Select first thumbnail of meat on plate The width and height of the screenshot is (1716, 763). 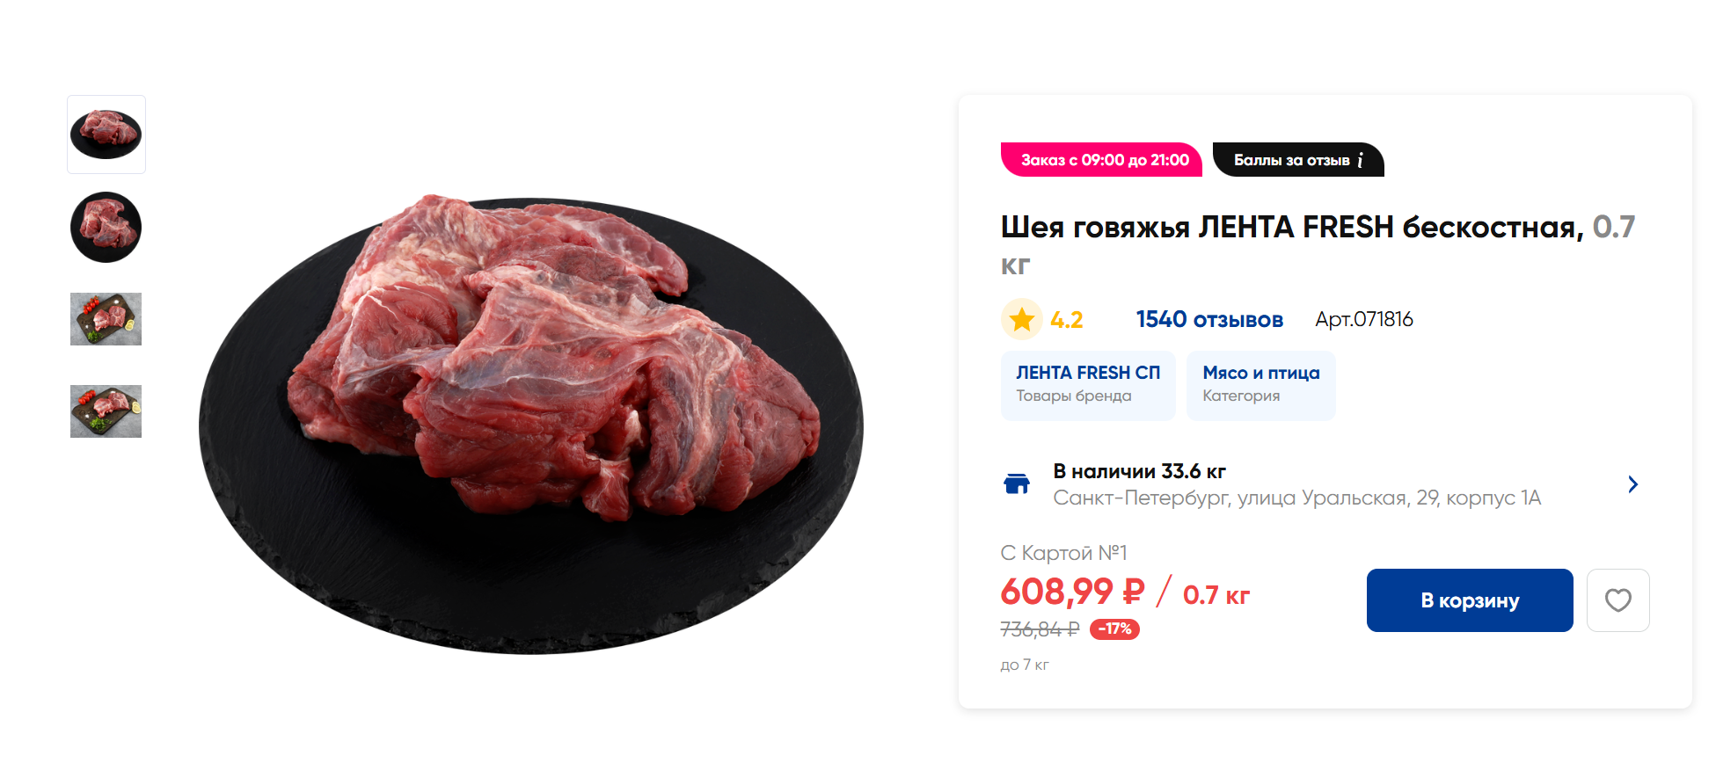[106, 134]
